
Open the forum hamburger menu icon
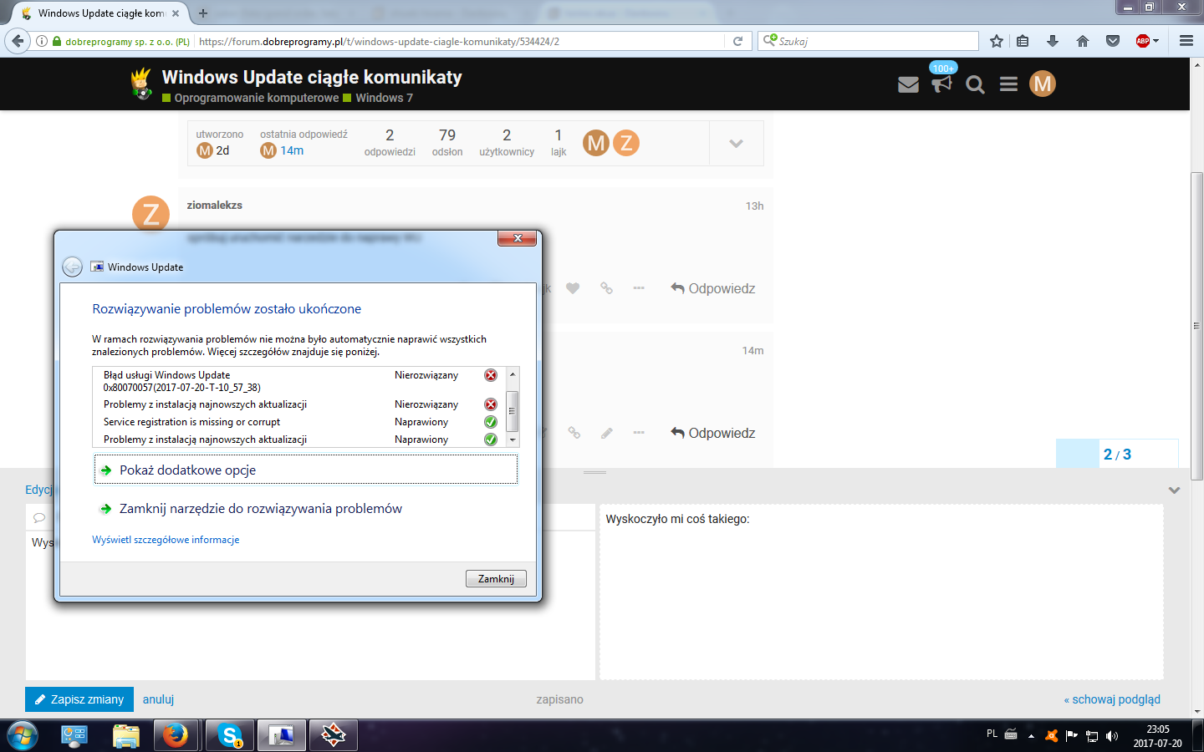1008,84
